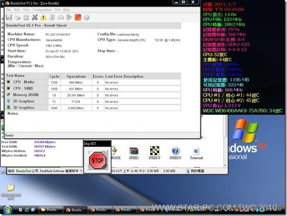Select the CPU - Maths test row
The width and height of the screenshot is (287, 216).
click(x=93, y=83)
